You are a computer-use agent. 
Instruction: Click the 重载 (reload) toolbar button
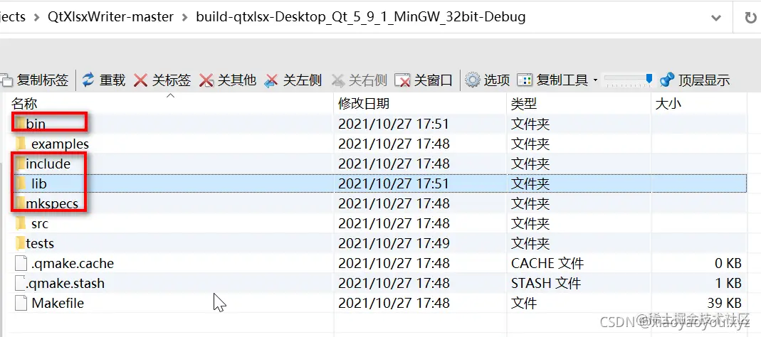(103, 80)
